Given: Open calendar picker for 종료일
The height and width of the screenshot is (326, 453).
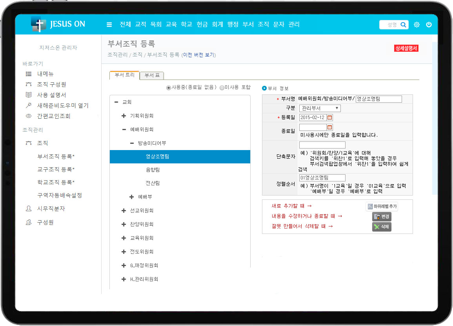Looking at the screenshot, I should [329, 127].
